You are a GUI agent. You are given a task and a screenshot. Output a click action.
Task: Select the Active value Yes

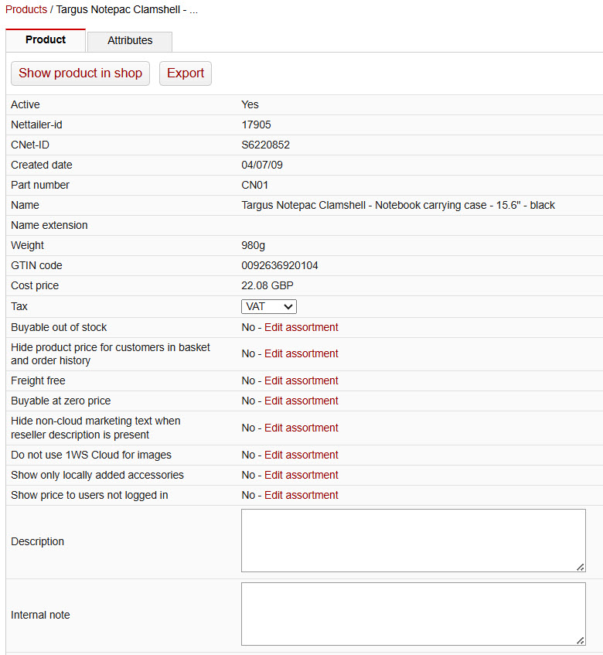click(250, 104)
